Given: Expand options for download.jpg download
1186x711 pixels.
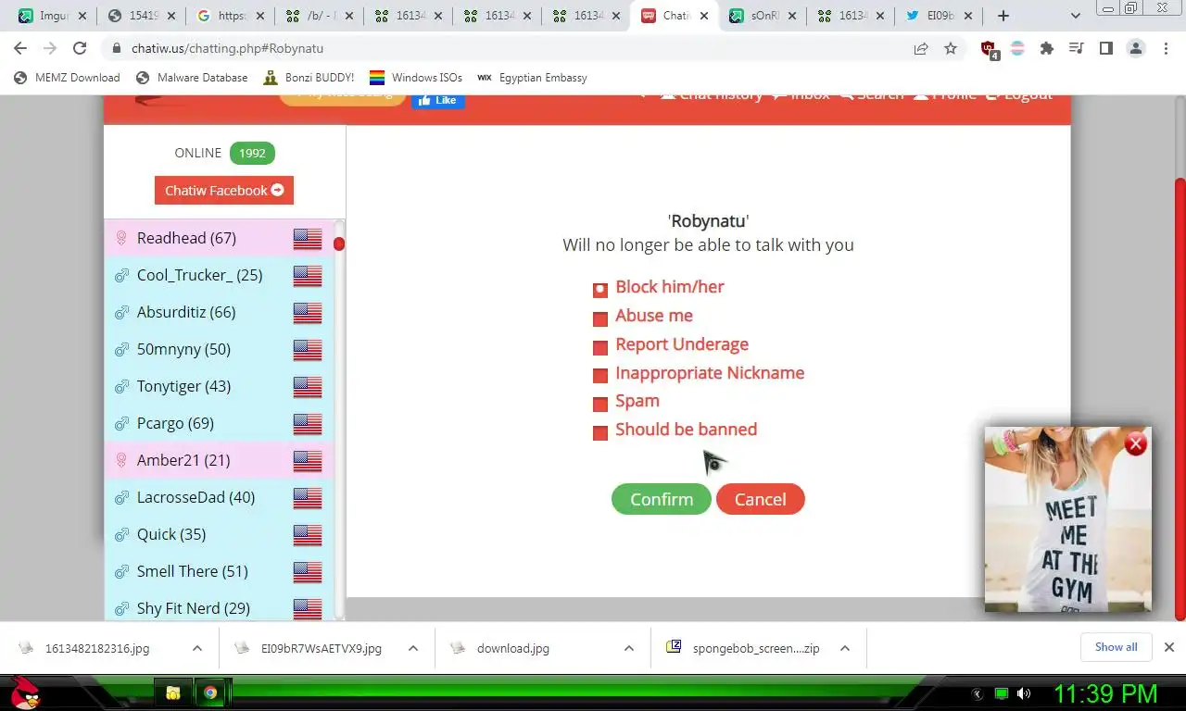Looking at the screenshot, I should (629, 648).
